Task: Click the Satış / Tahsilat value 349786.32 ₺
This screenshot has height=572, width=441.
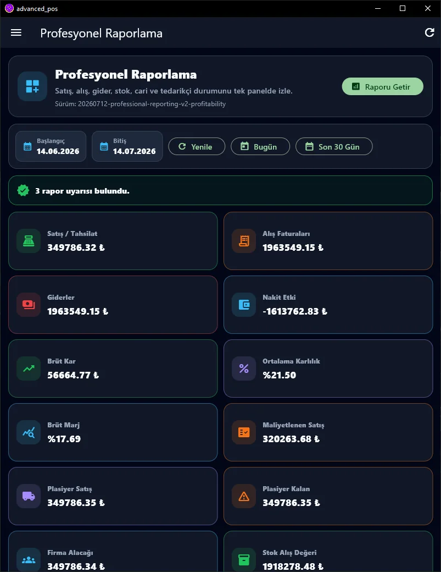Action: 76,248
